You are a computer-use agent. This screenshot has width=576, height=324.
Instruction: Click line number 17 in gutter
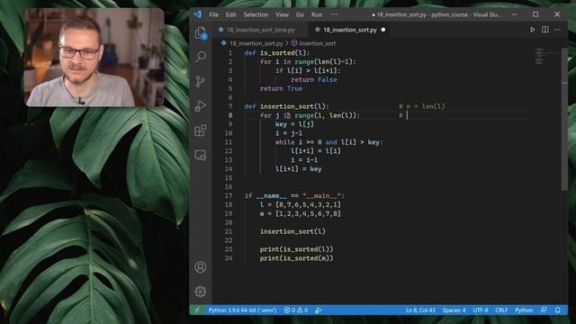(228, 196)
